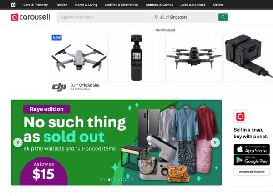The image size is (273, 196).
Task: Click the DJI logo in advertisement
Action: pos(59,87)
